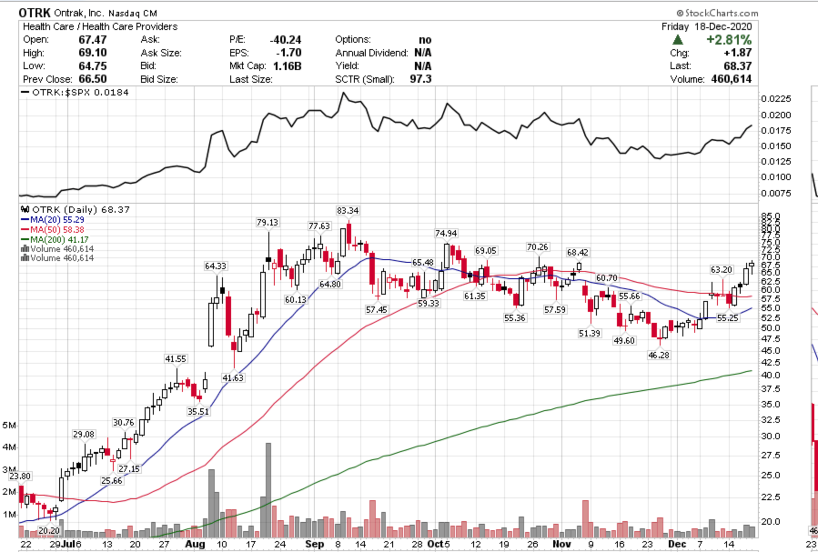The height and width of the screenshot is (552, 818).
Task: Click the 41.55 price annotation
Action: click(x=175, y=359)
